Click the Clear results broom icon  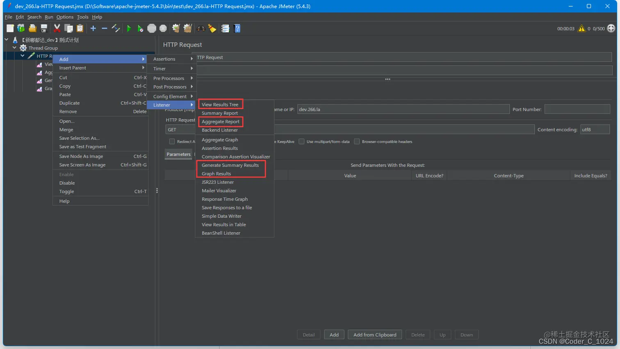click(176, 28)
